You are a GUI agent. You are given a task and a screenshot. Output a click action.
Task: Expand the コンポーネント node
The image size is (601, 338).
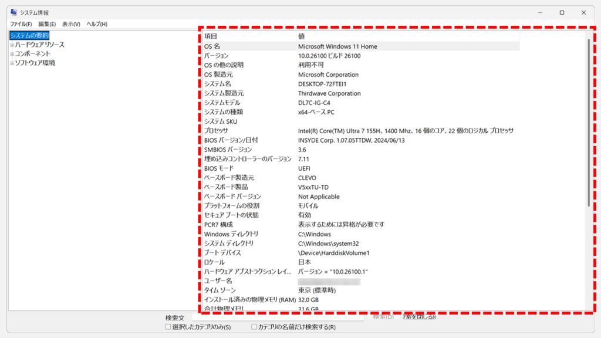tap(12, 54)
